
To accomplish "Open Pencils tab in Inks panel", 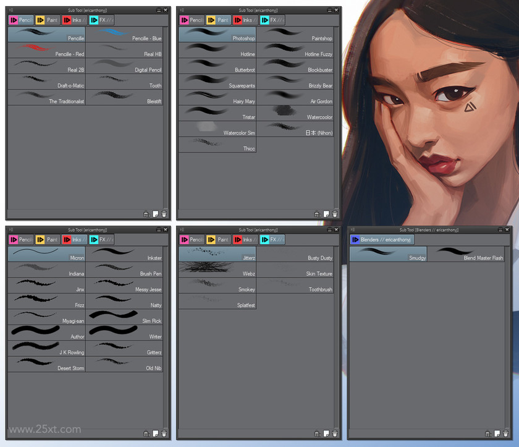I will (x=21, y=239).
